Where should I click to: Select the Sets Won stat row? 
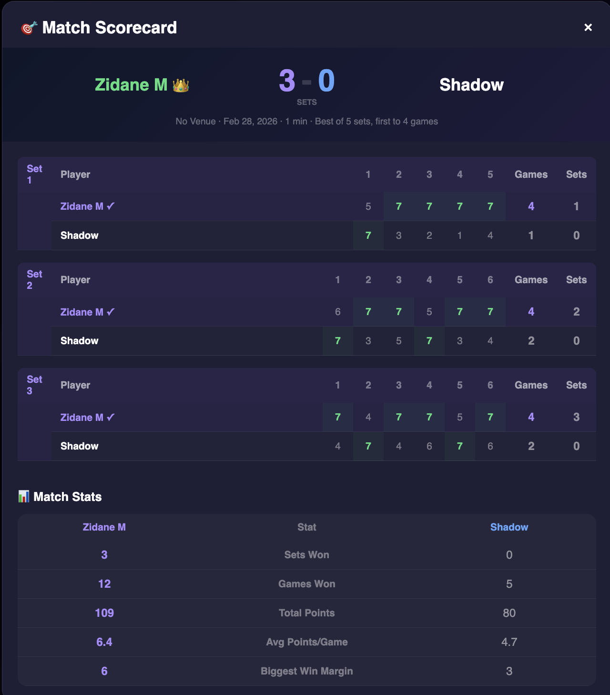click(307, 555)
